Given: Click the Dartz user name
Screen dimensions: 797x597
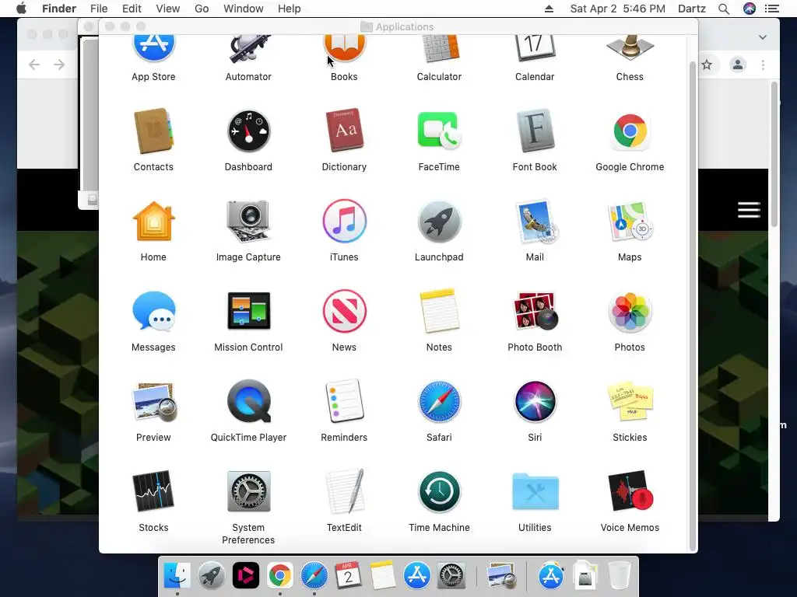Looking at the screenshot, I should pos(692,9).
